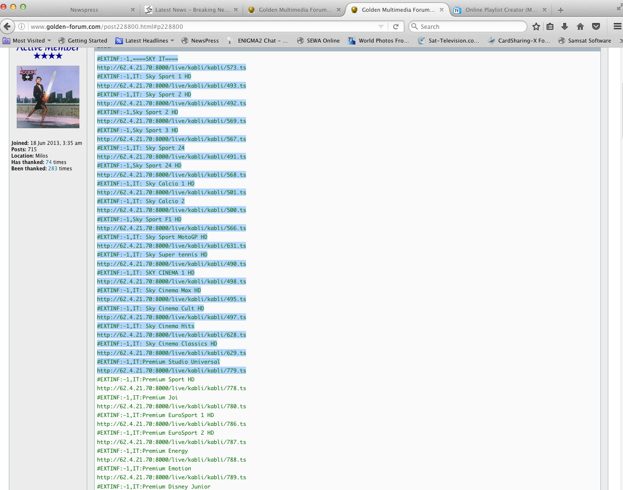Open the Getting Started bookmark

pyautogui.click(x=82, y=41)
